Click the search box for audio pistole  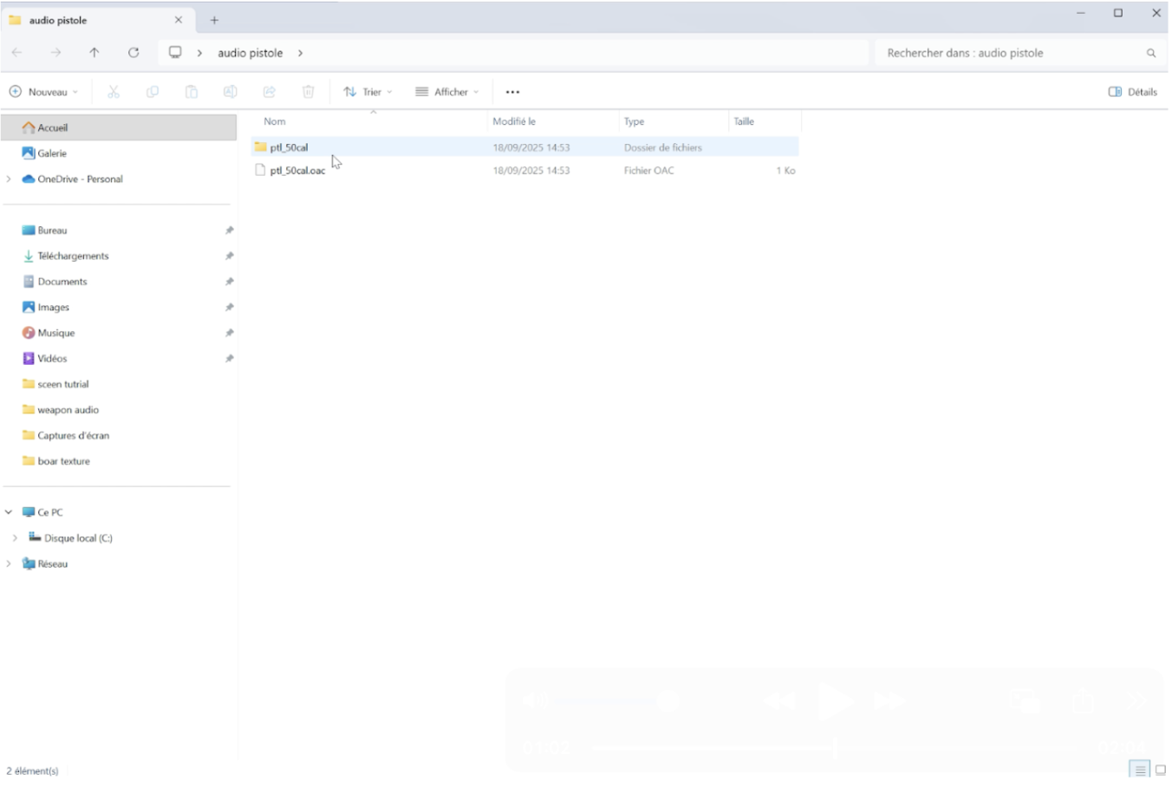point(1010,53)
